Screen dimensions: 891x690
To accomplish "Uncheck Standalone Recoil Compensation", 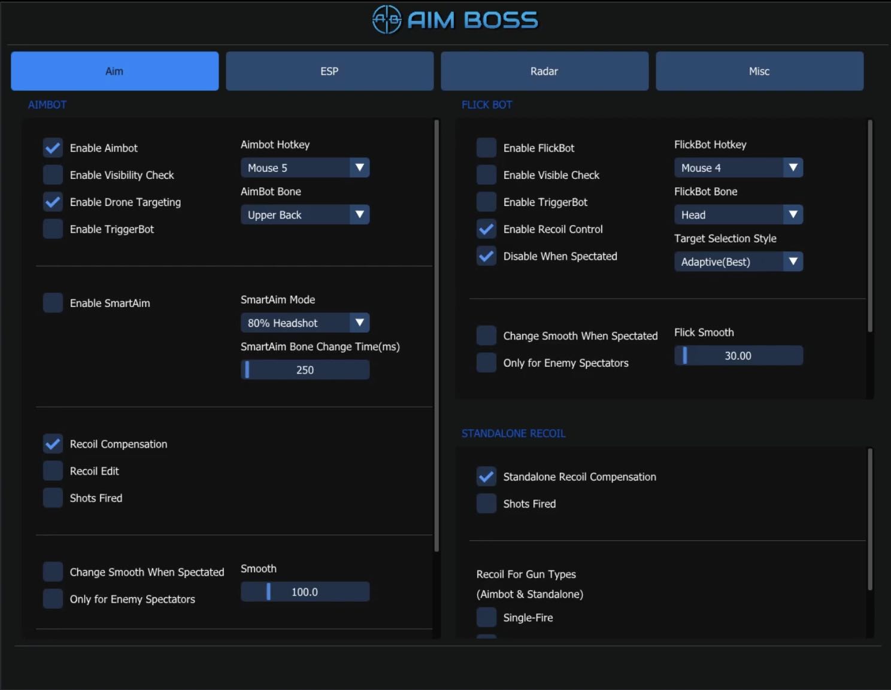I will tap(486, 476).
